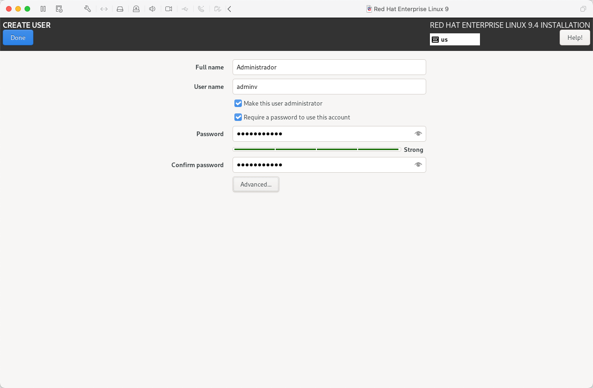Collapse toolbar with the left chevron

coord(229,9)
